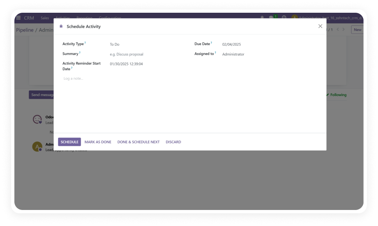Click the New record button
The image size is (378, 226).
point(357,30)
